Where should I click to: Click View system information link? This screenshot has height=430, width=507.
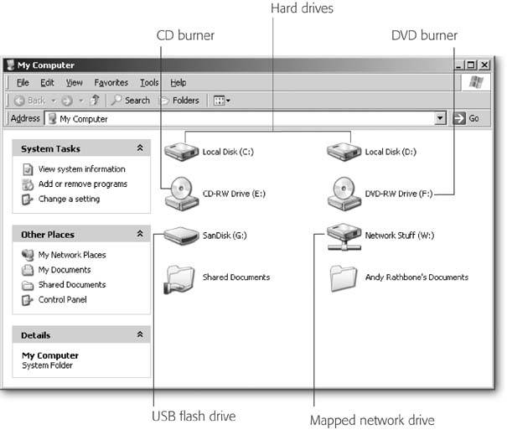pyautogui.click(x=81, y=169)
